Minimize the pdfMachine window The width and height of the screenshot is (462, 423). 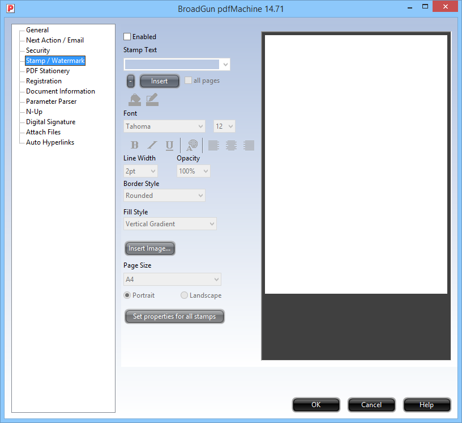coord(410,7)
